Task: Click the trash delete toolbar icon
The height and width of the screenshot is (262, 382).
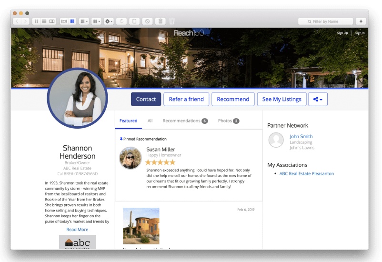Action: click(161, 21)
